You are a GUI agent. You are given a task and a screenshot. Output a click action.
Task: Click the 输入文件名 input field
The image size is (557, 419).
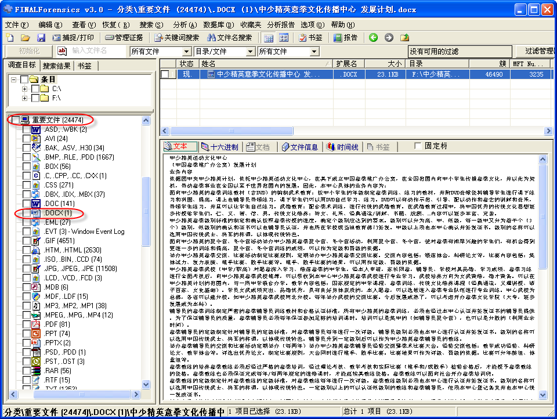[99, 51]
